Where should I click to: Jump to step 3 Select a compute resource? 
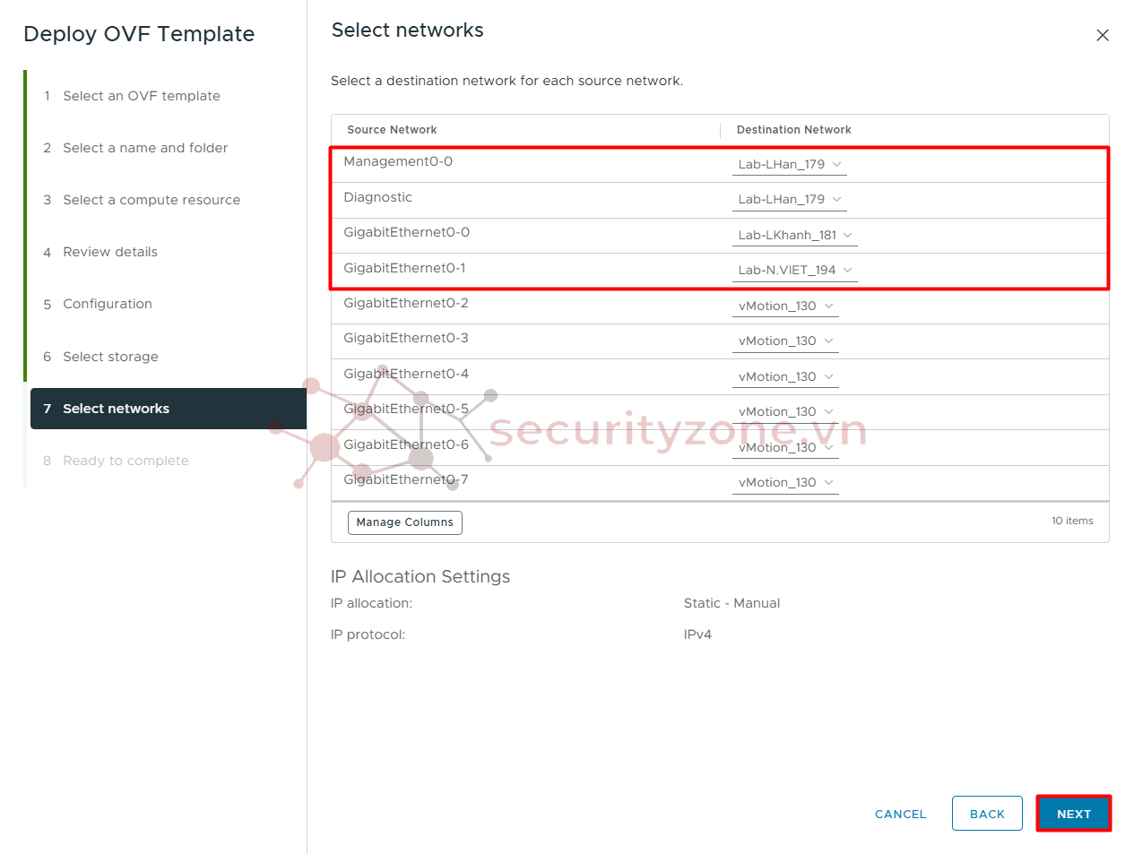pyautogui.click(x=151, y=200)
